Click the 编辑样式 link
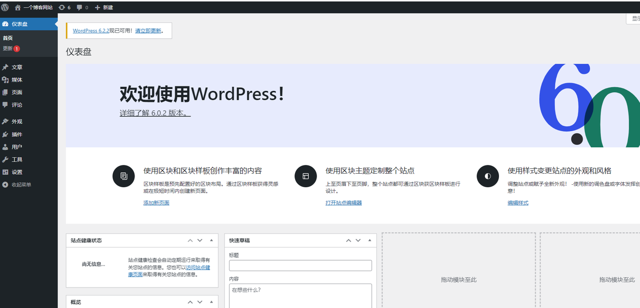The height and width of the screenshot is (308, 640). [518, 203]
